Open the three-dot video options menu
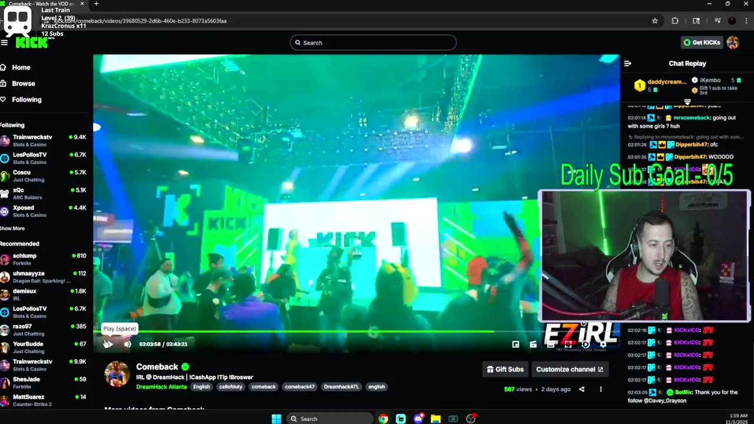The width and height of the screenshot is (754, 424). click(x=601, y=389)
